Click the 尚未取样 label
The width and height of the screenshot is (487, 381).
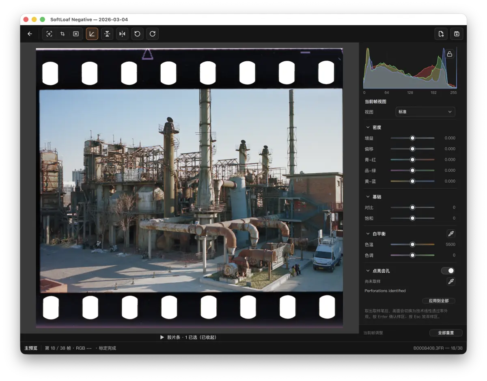coord(373,281)
